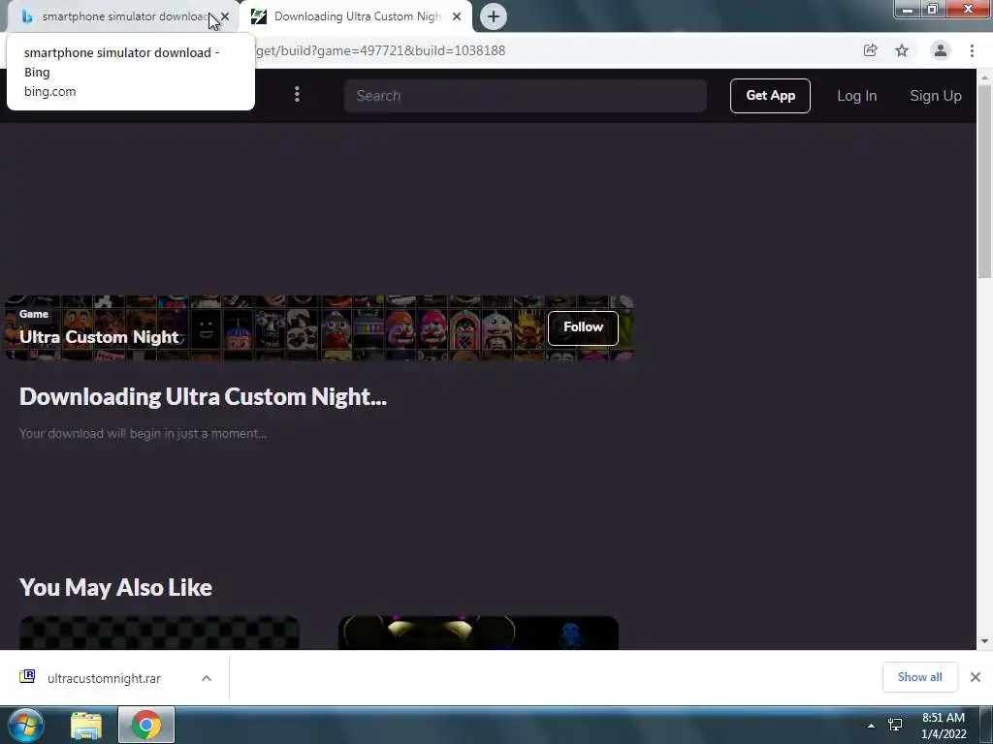The image size is (993, 744).
Task: Click the scrollbar down arrow
Action: (984, 641)
